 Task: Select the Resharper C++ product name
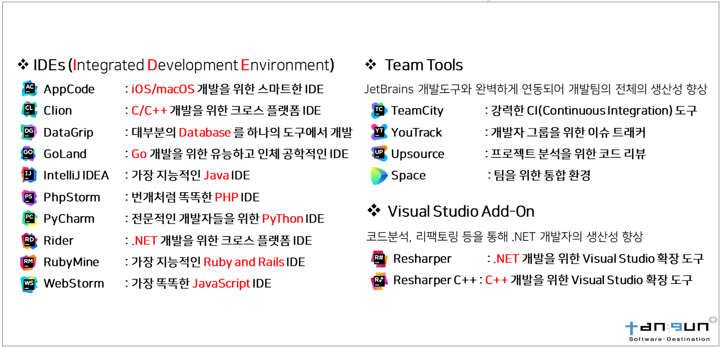pyautogui.click(x=435, y=280)
